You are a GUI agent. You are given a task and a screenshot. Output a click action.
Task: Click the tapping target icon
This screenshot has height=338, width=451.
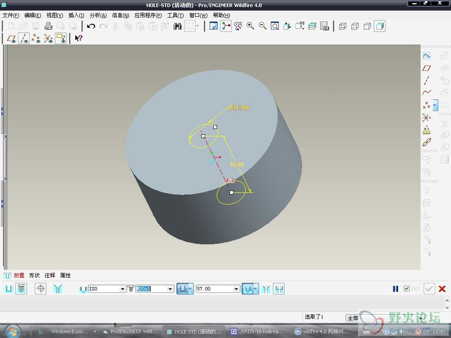[x=41, y=289]
